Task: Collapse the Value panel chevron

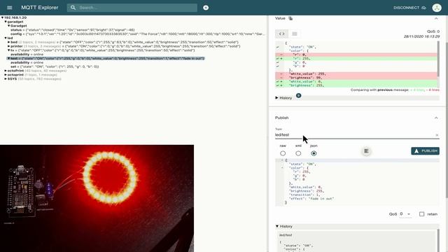Action: click(x=436, y=18)
